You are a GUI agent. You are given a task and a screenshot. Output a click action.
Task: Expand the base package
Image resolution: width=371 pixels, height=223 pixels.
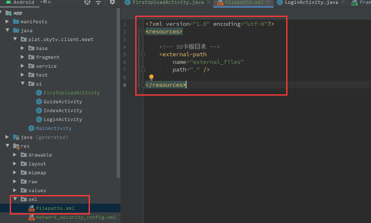[22, 48]
